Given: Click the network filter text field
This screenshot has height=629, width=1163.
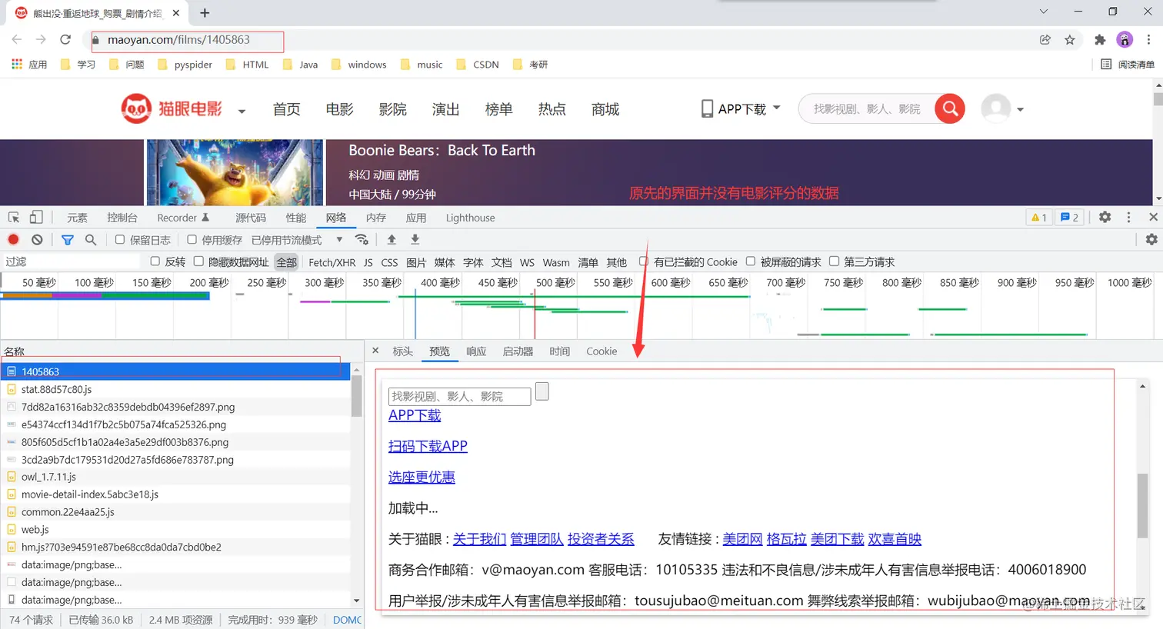Looking at the screenshot, I should pyautogui.click(x=73, y=261).
